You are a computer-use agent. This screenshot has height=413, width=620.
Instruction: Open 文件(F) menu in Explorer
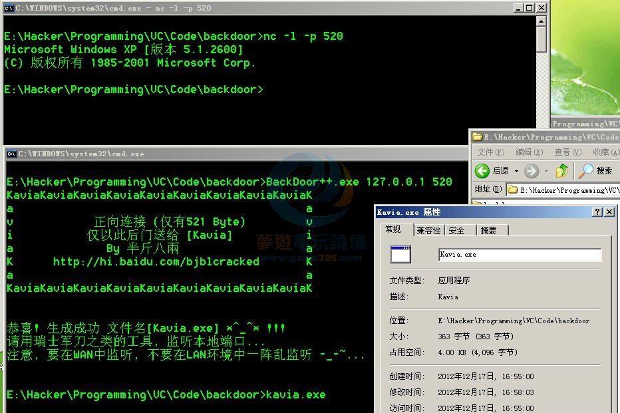(x=490, y=152)
